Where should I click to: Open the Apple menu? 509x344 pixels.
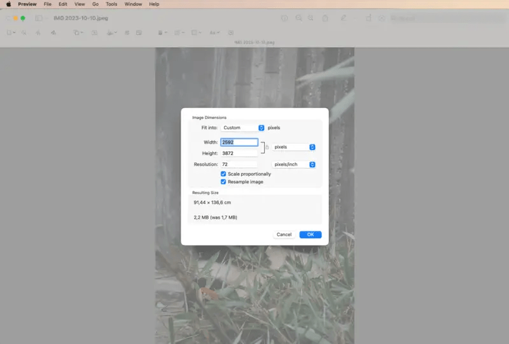click(8, 4)
